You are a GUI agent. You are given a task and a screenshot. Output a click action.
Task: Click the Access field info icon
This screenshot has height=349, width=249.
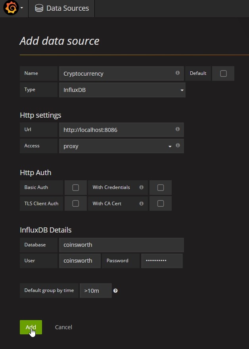pos(178,145)
